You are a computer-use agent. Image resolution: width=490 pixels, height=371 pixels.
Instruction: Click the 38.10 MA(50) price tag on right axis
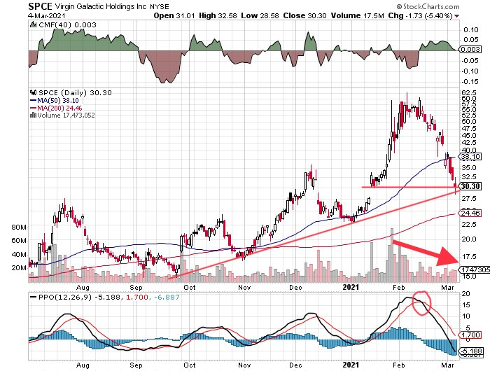click(x=470, y=157)
